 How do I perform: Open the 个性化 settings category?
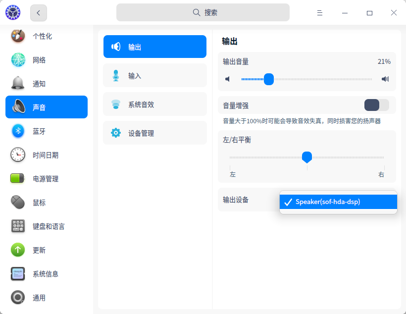47,36
